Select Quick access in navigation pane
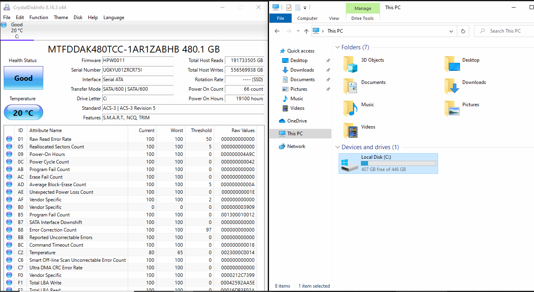 [301, 51]
